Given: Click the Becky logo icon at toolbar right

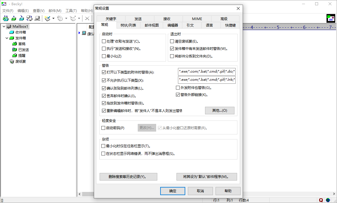Looking at the screenshot, I should tap(331, 18).
